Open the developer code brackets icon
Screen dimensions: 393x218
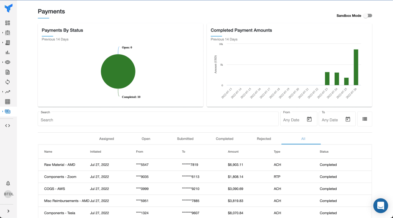pos(8,126)
